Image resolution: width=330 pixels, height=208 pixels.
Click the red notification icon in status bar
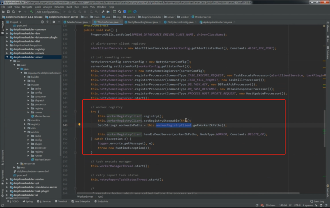coord(262,205)
